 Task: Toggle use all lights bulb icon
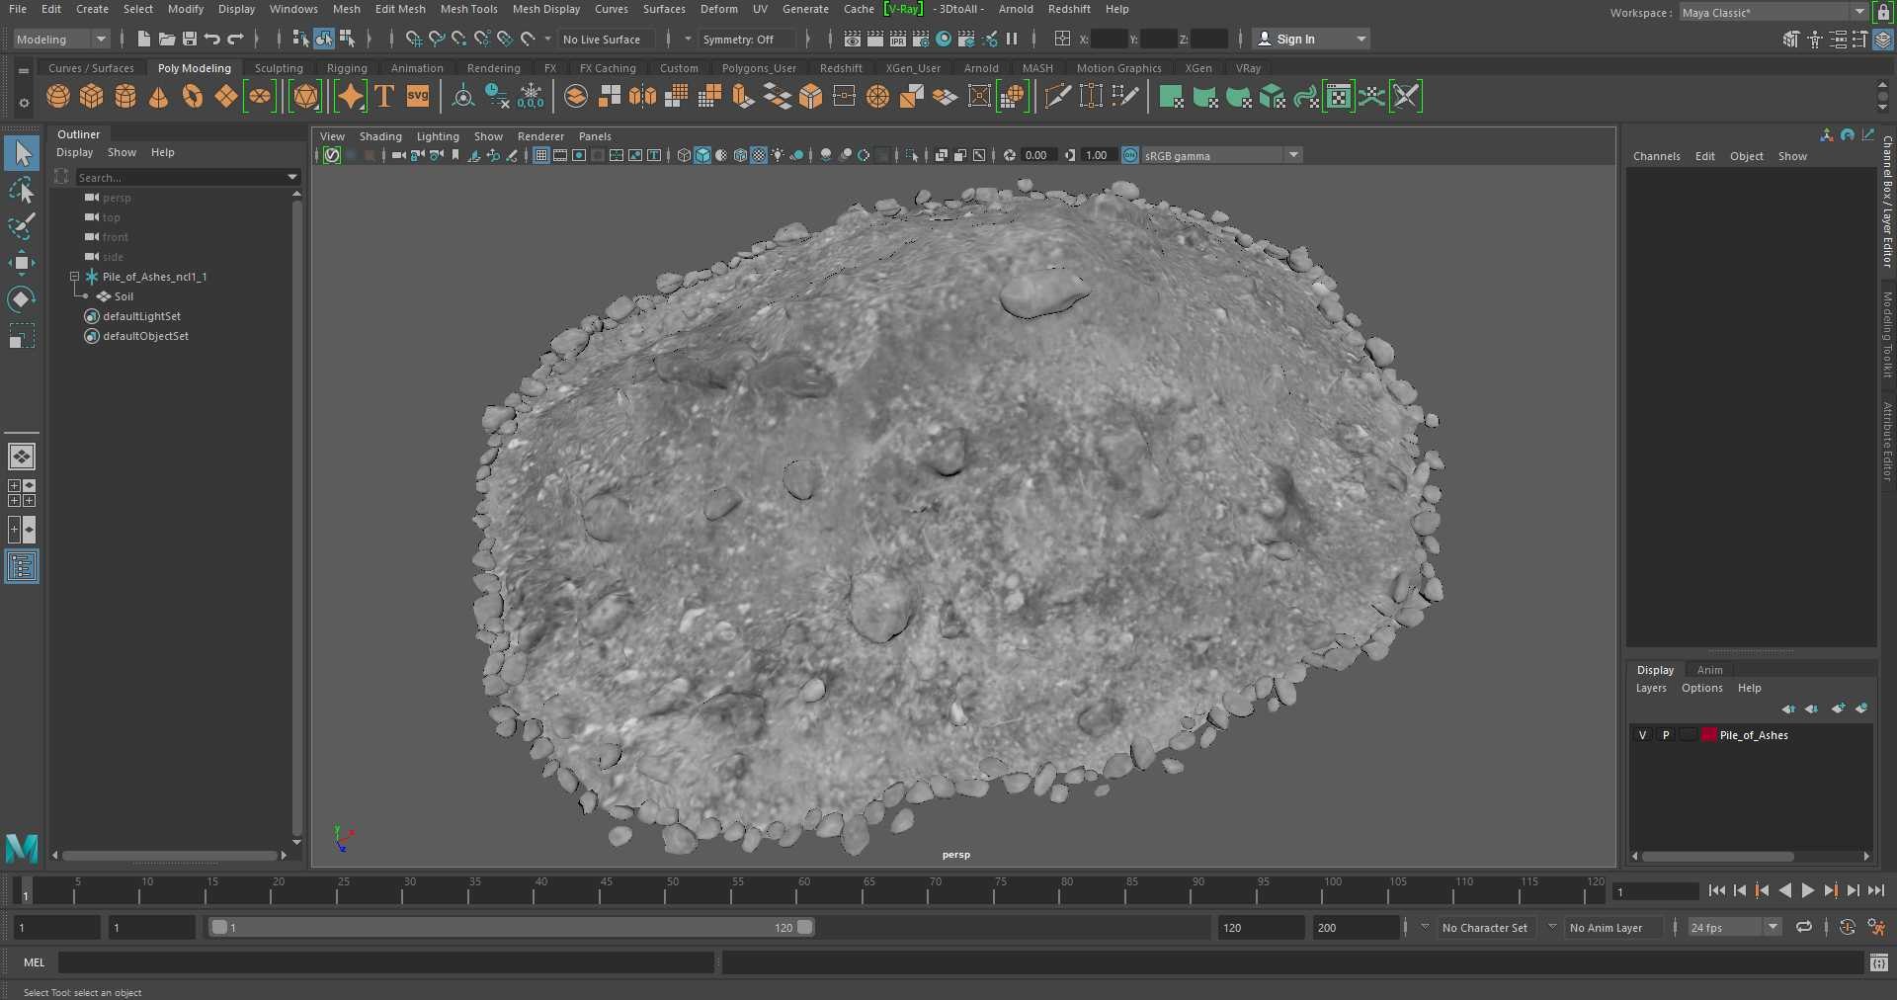coord(778,155)
